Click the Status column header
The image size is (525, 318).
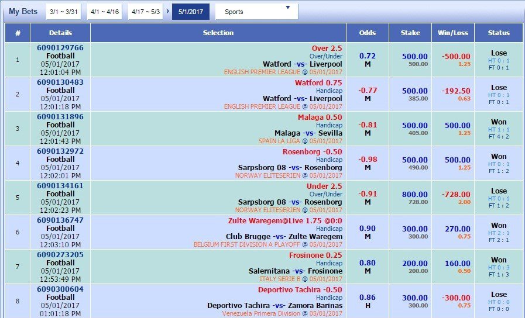[499, 33]
